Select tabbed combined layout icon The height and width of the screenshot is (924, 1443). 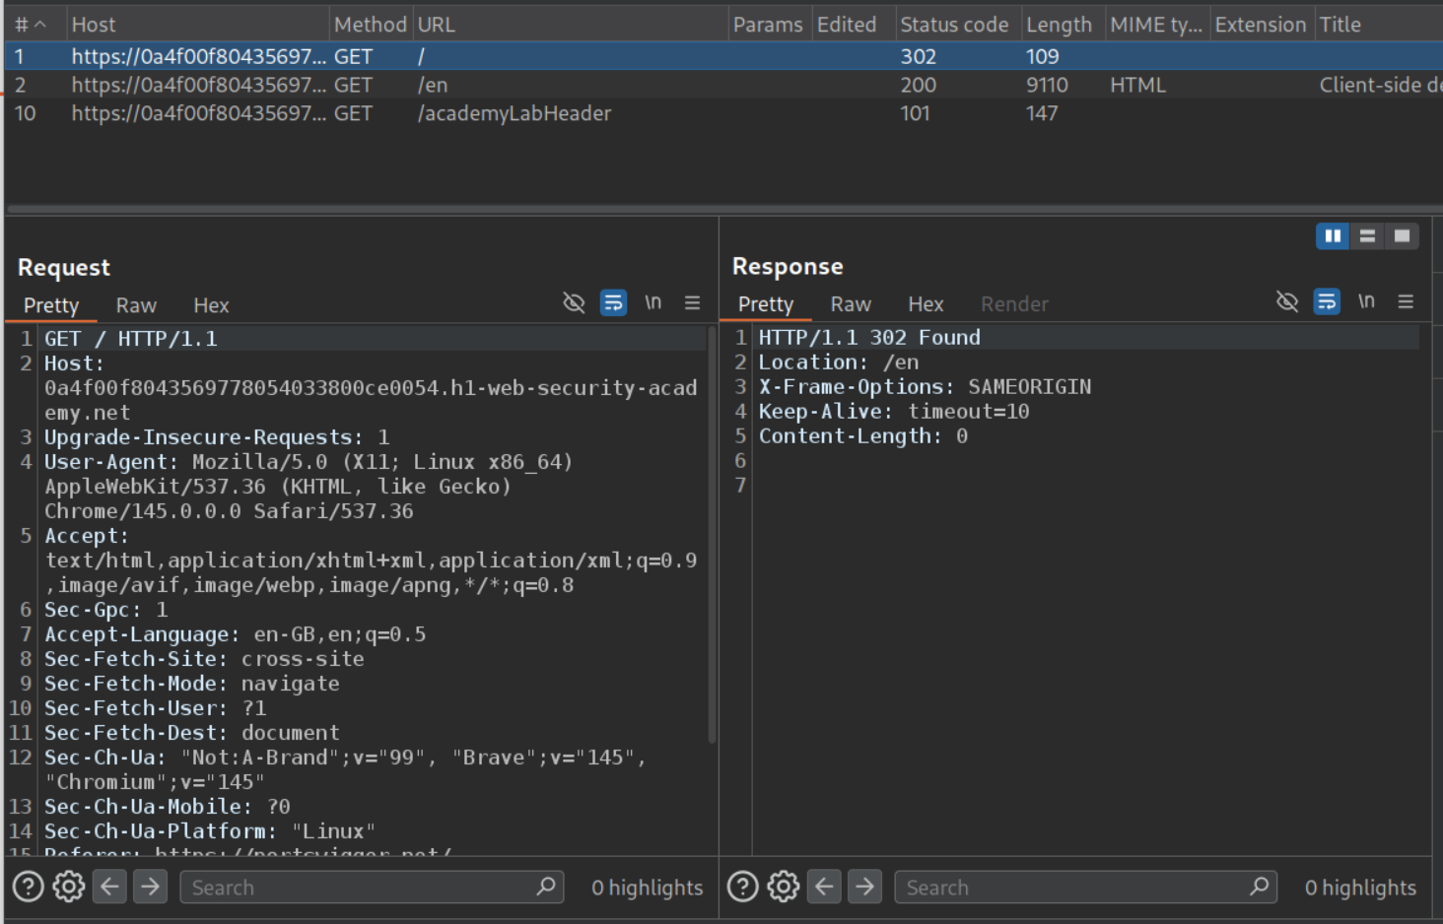tap(1402, 236)
